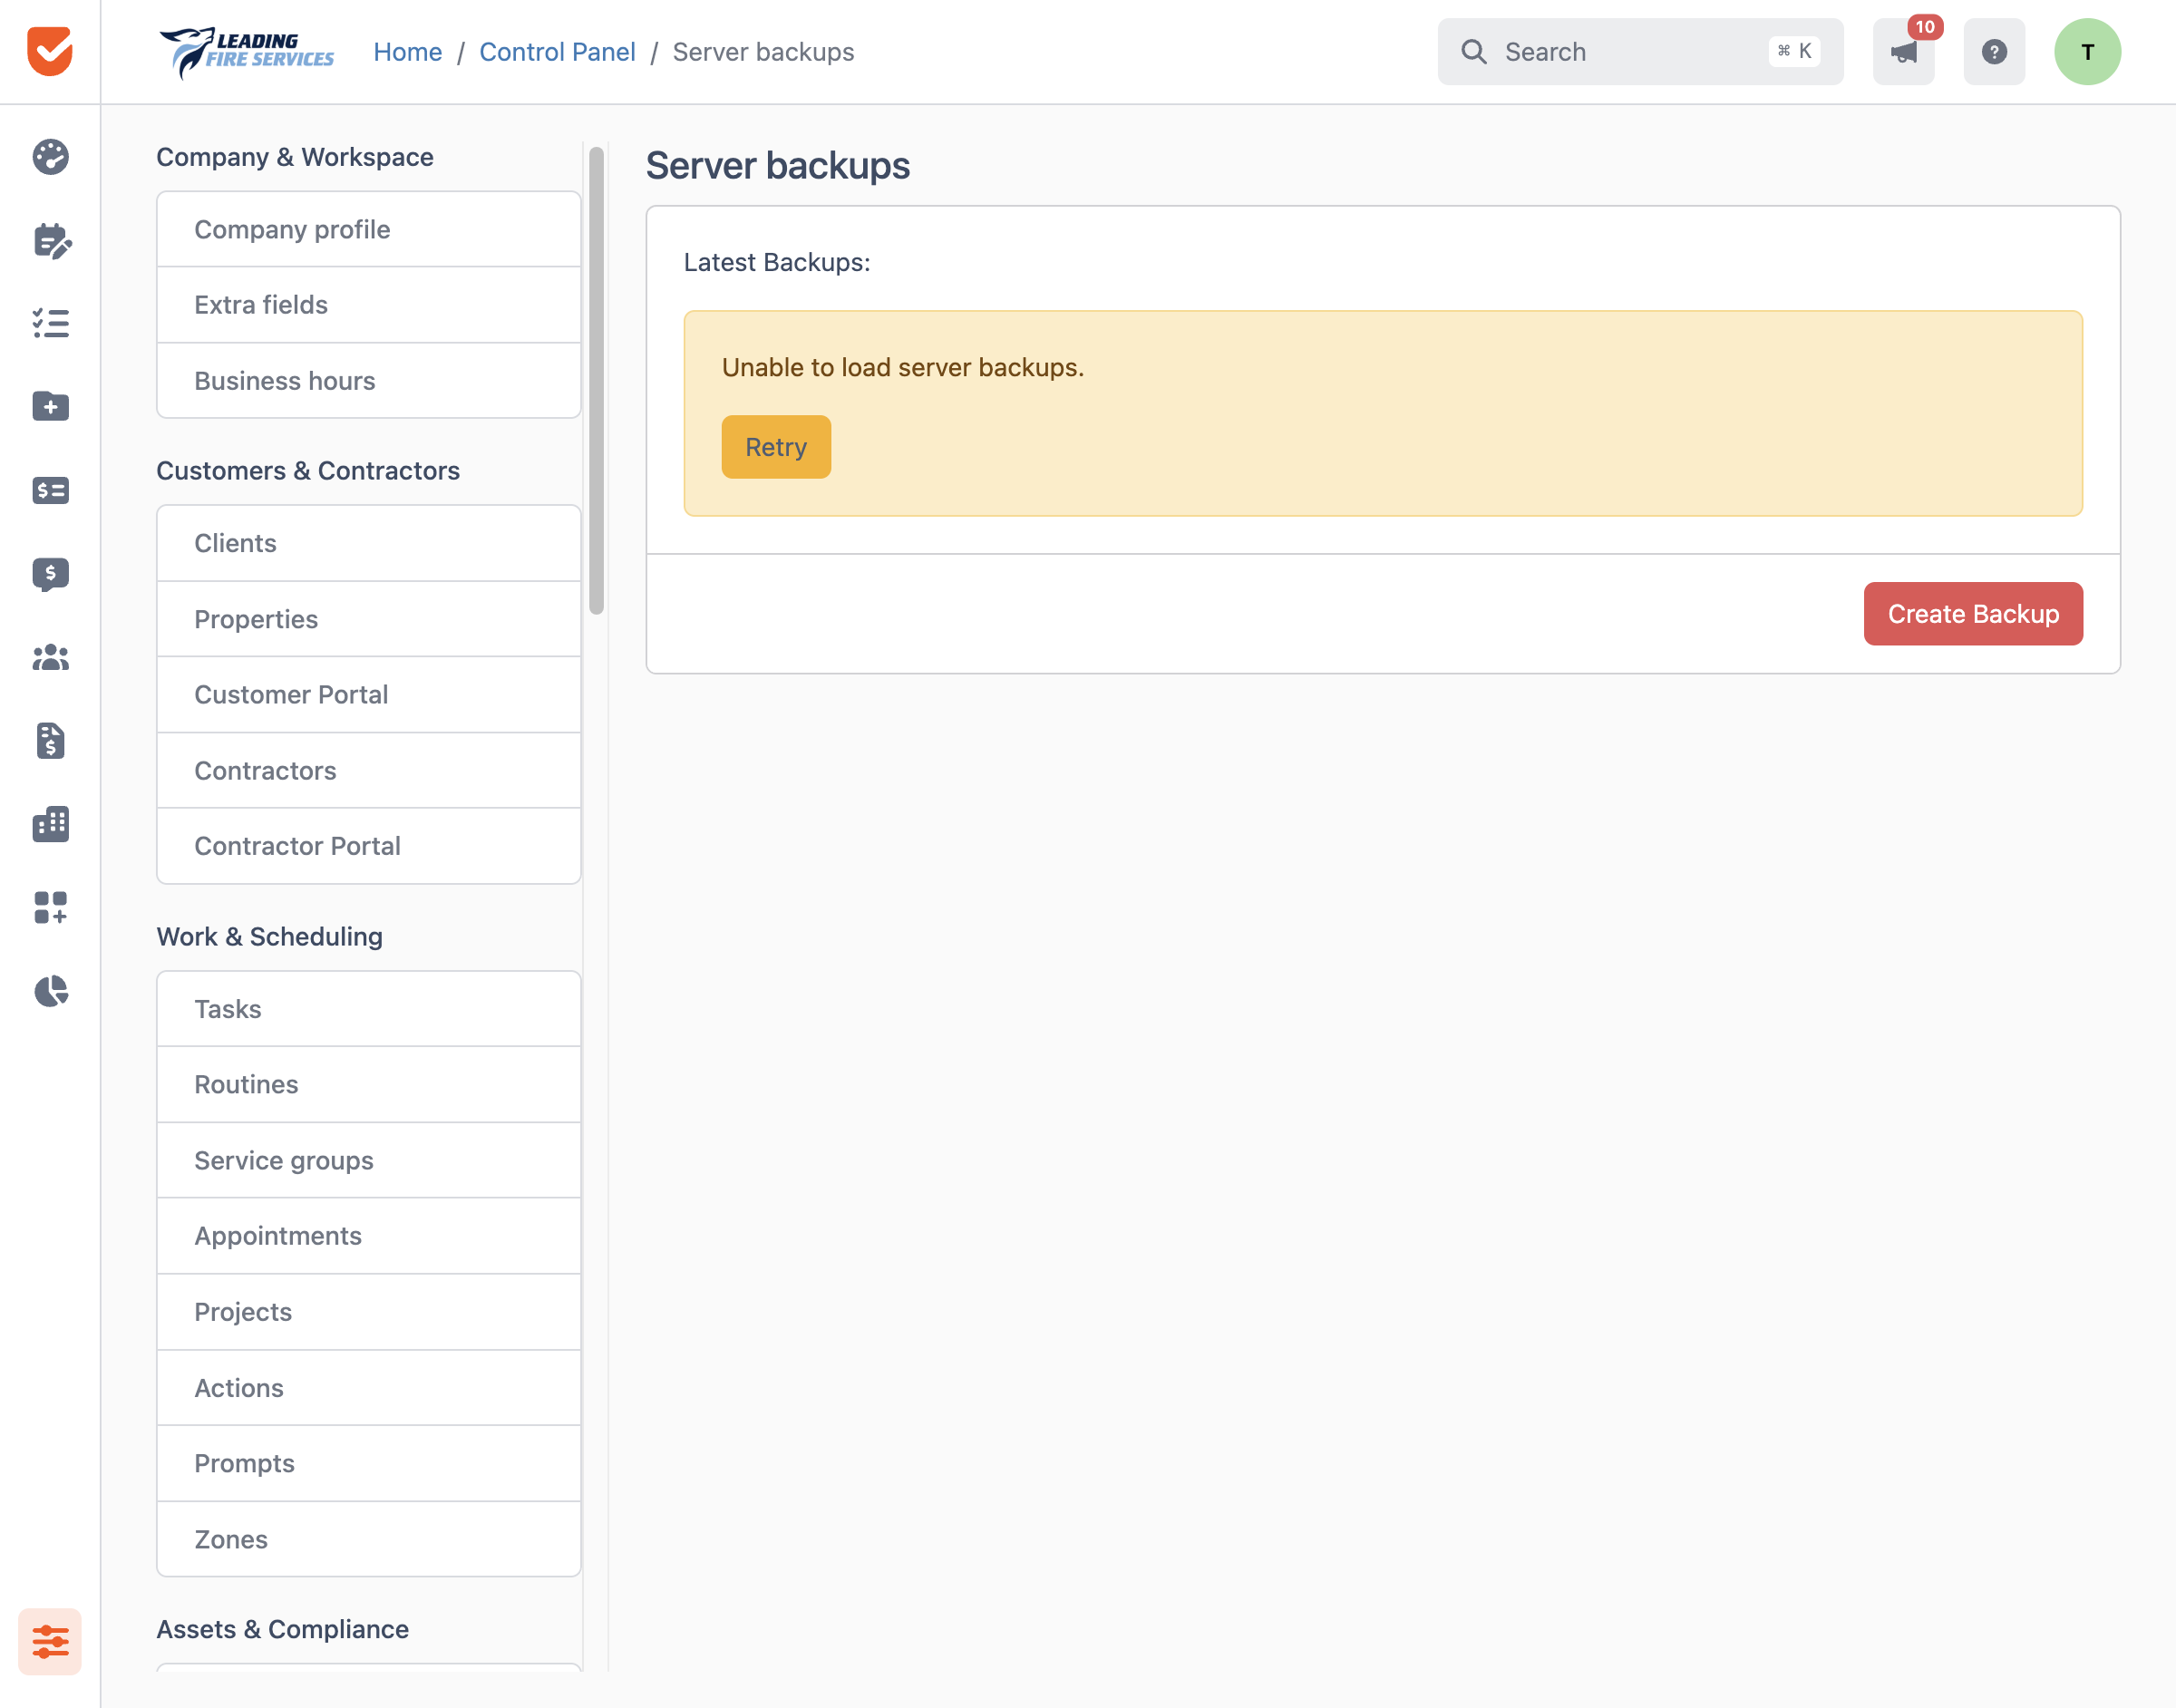Screen dimensions: 2176x1708
Task: Open the user avatar T menu
Action: coord(2087,51)
